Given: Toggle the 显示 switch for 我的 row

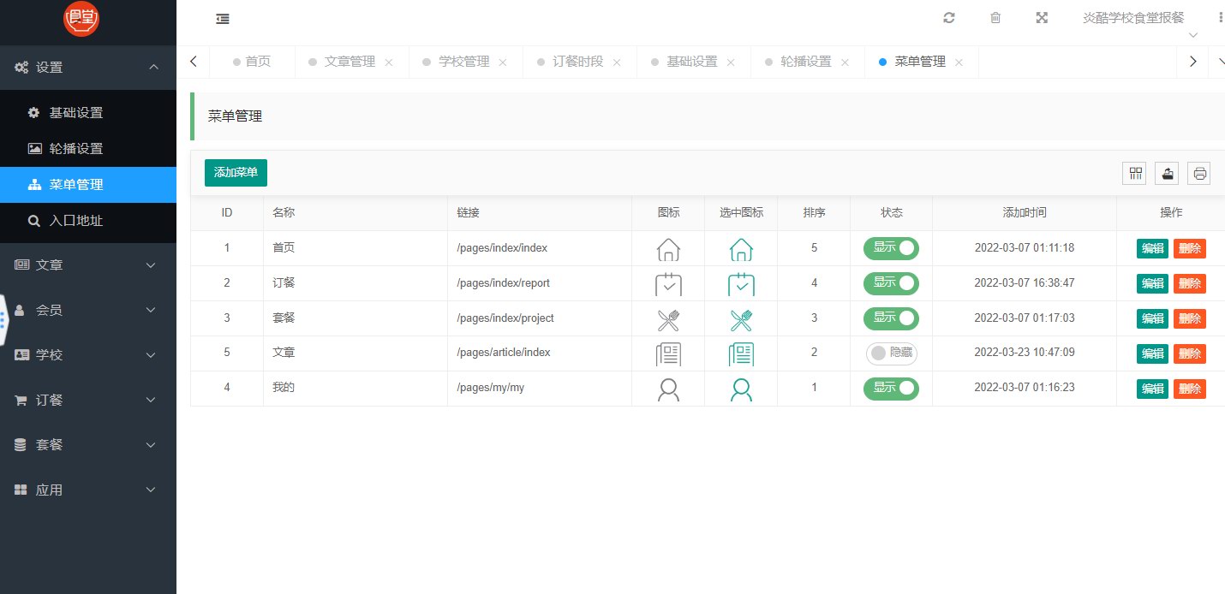Looking at the screenshot, I should coord(891,388).
